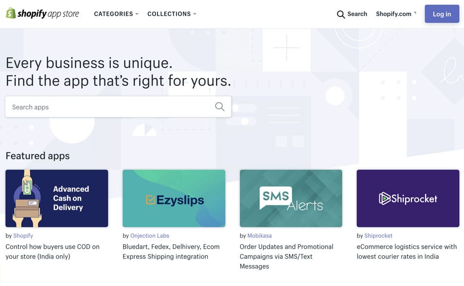Click the Featured apps heading
The width and height of the screenshot is (464, 286).
pos(37,156)
